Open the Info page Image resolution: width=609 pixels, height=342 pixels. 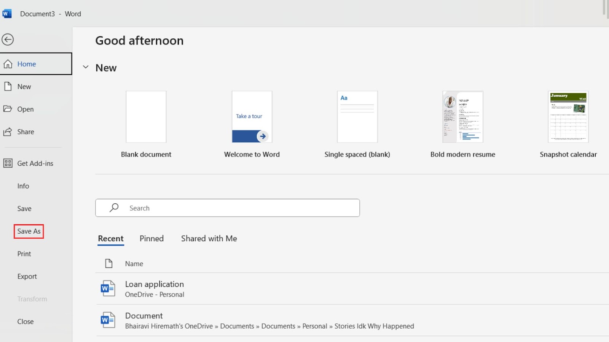coord(23,186)
